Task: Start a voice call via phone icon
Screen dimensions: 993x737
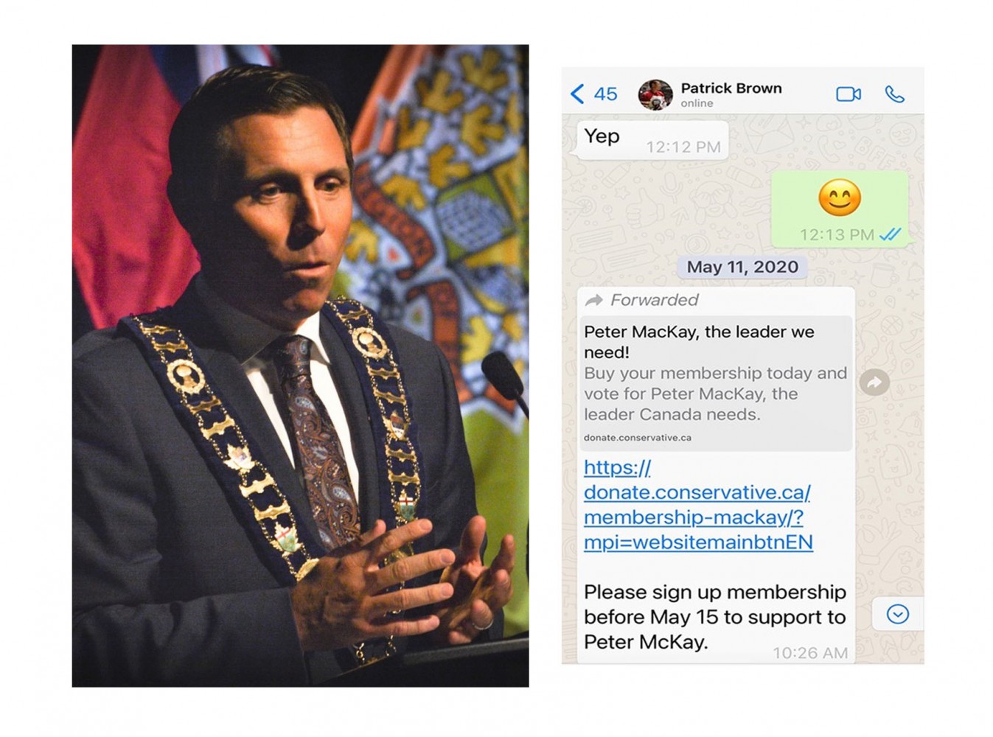Action: [894, 94]
